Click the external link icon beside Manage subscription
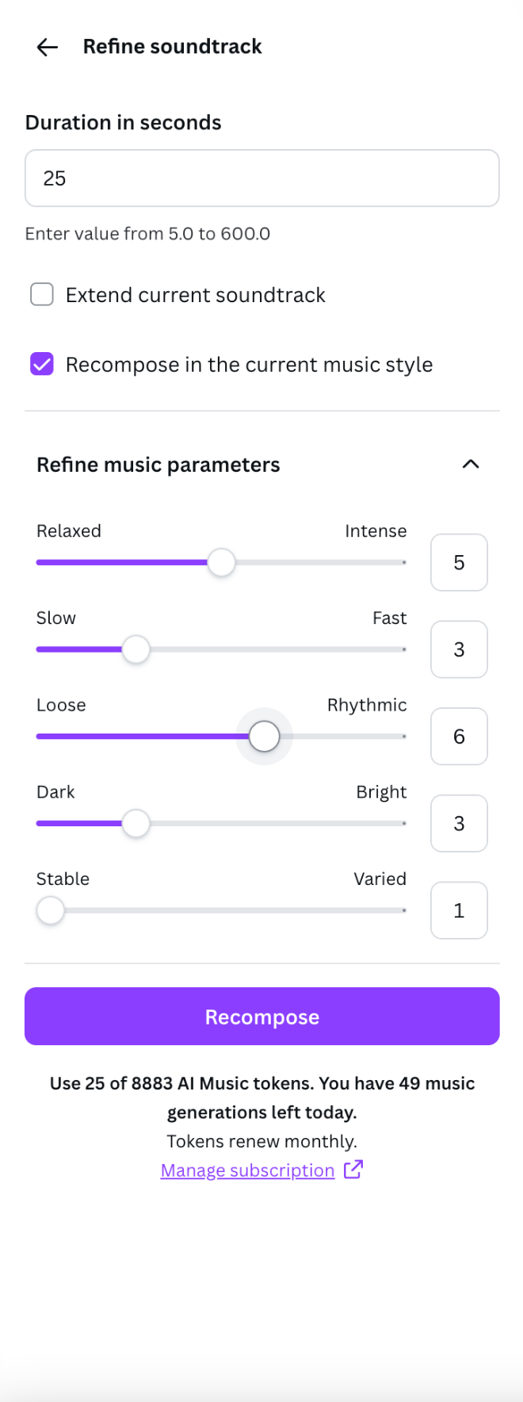The image size is (523, 1402). pyautogui.click(x=353, y=1169)
